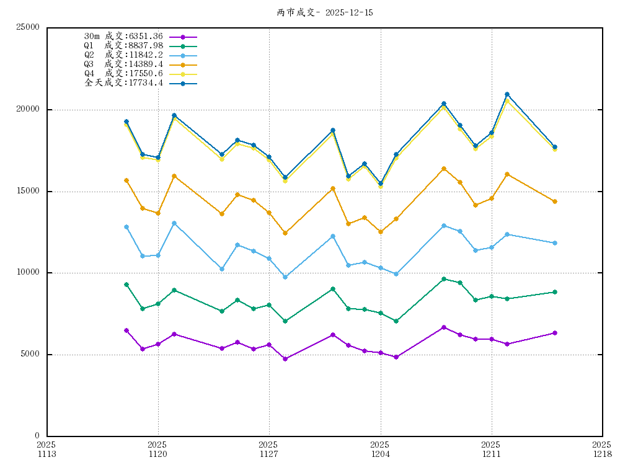The width and height of the screenshot is (620, 465).
Task: Select the 'Q3 成交:14389.4' legend text
Action: tap(123, 64)
